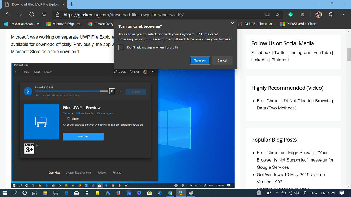
Task: Open the Insider Archives bookmark
Action: point(23,24)
